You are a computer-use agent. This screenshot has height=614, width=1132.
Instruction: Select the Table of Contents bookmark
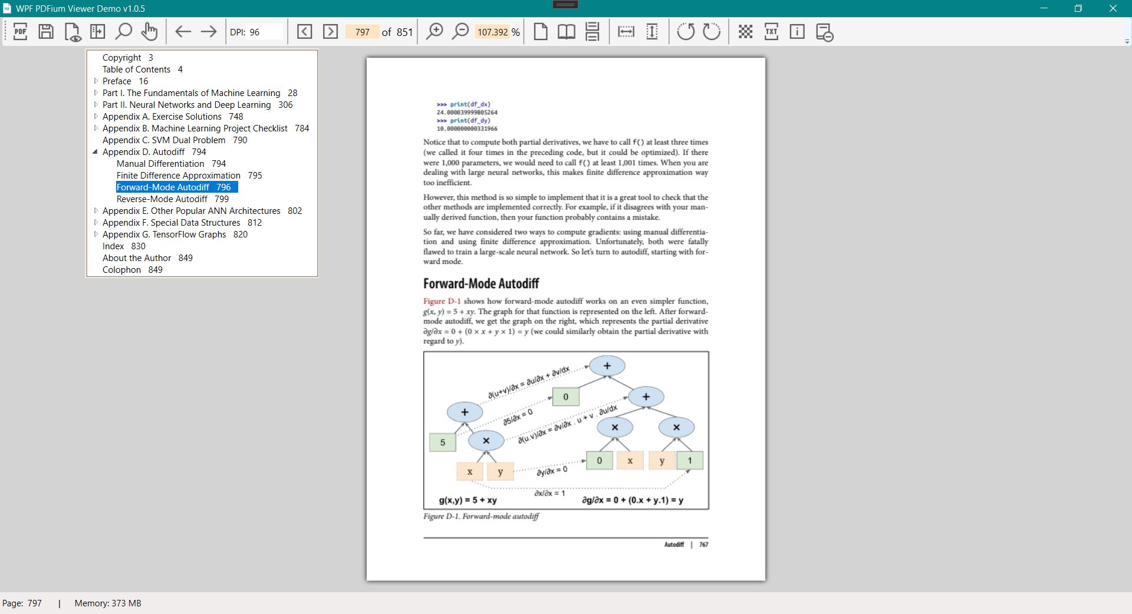point(143,70)
